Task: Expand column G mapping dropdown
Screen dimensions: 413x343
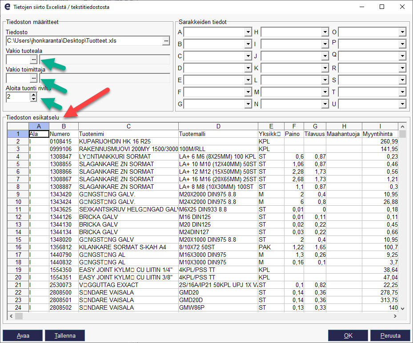Action: (248, 104)
